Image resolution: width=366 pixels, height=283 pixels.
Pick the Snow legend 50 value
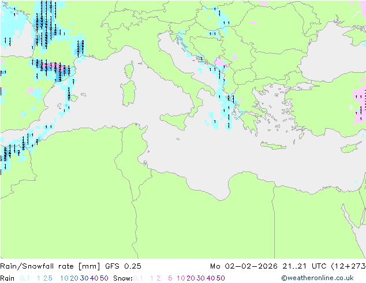coord(221,278)
